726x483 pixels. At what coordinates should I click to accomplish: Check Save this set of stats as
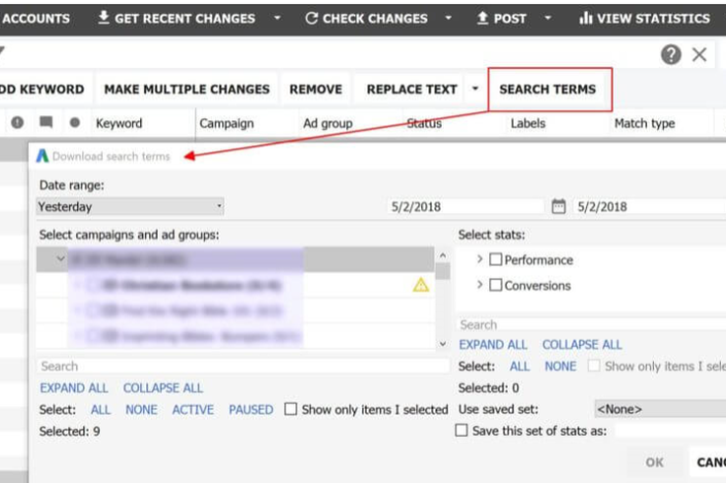tap(462, 430)
